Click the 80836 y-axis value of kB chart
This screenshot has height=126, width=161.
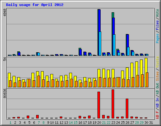(x=5, y=94)
